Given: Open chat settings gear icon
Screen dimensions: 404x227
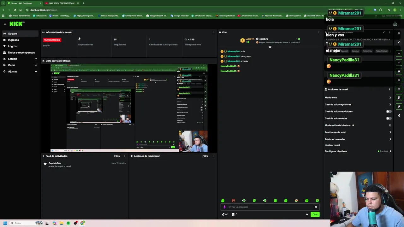Looking at the screenshot, I should (x=307, y=214).
